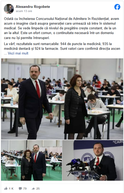Screen dimensions: 124x193
Task: Open the Facebook logo icon
Action: (x=117, y=7)
